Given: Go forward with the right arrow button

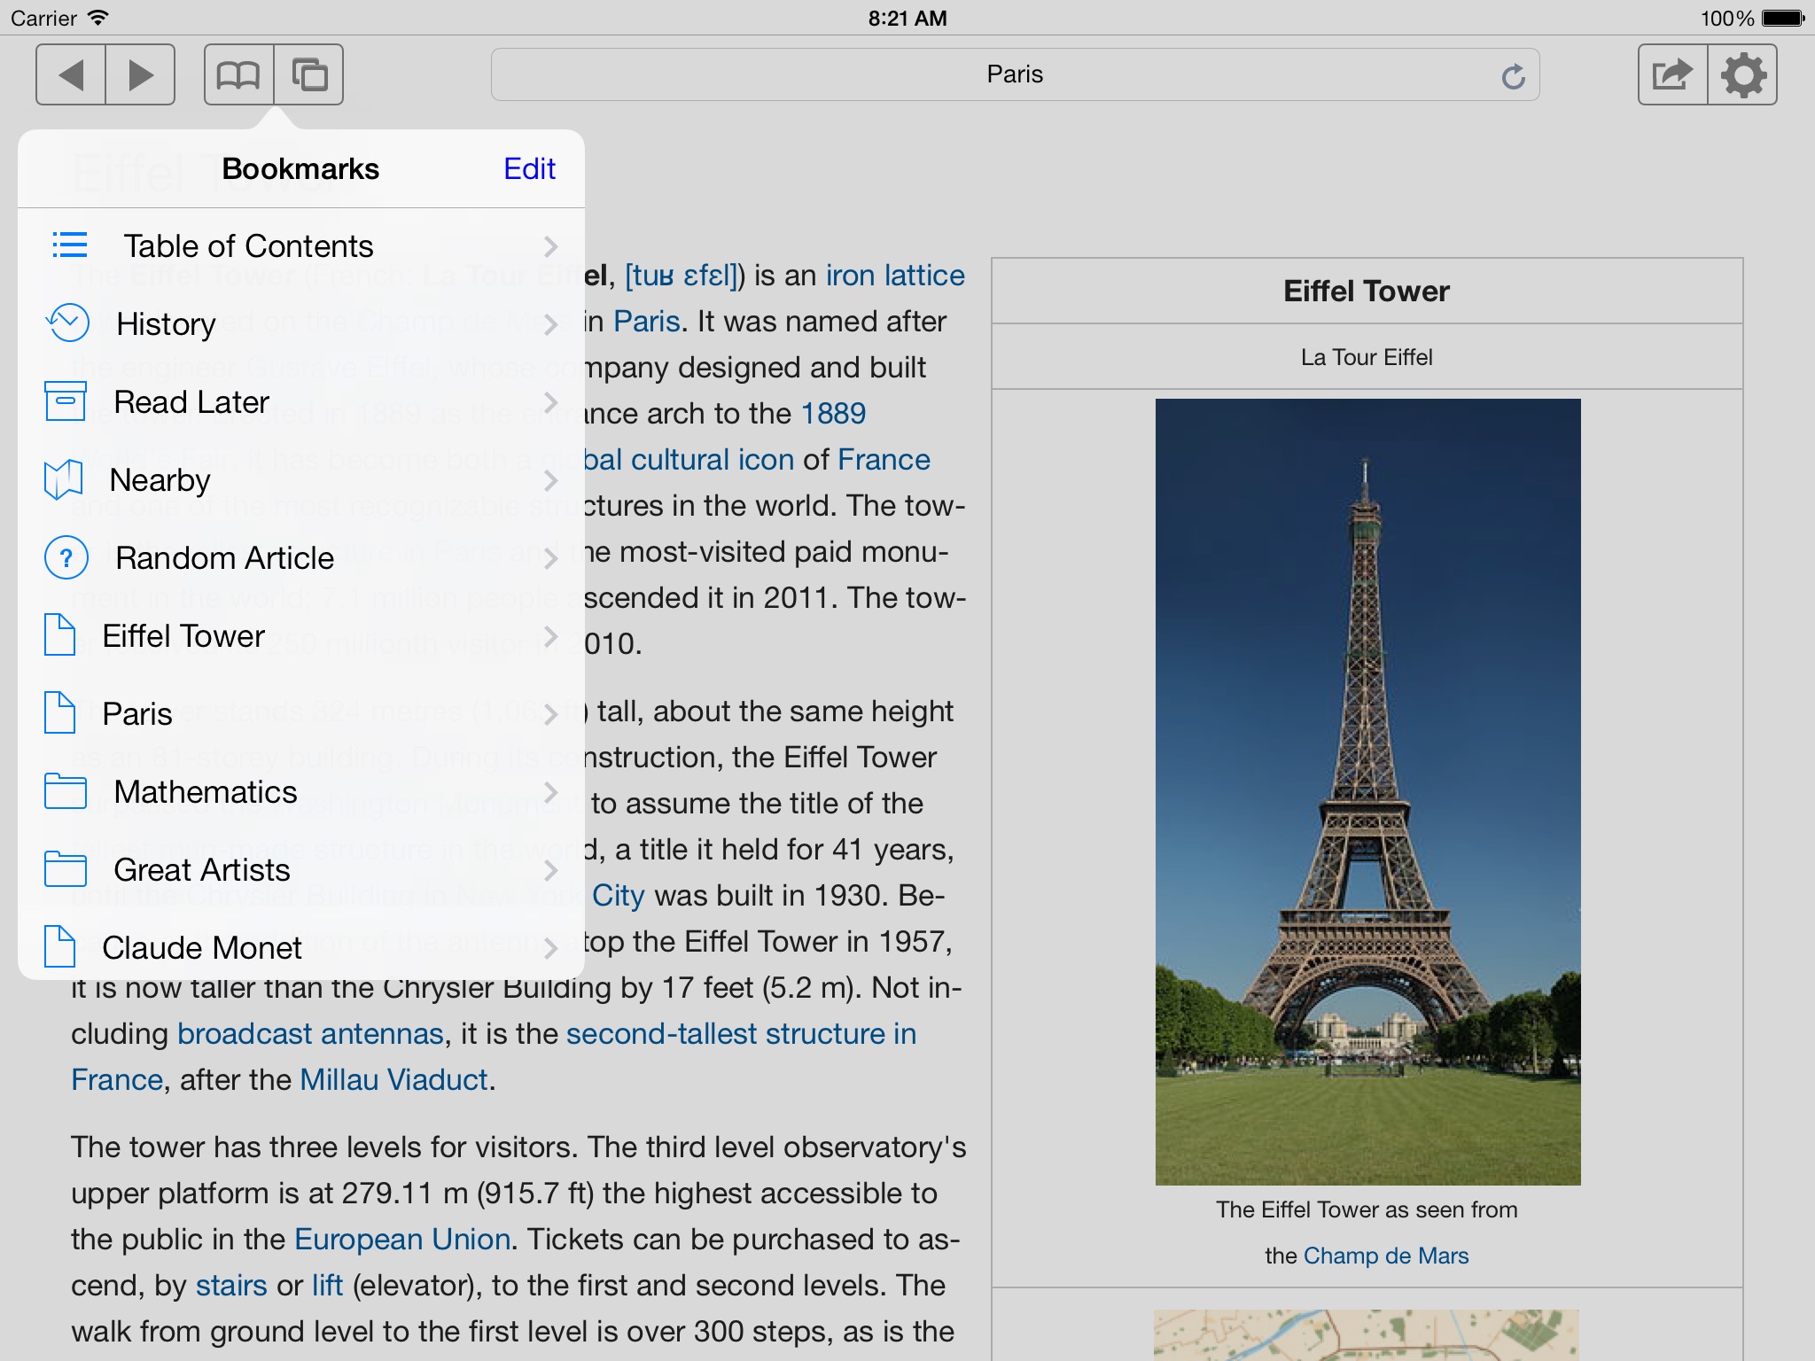Looking at the screenshot, I should (140, 75).
